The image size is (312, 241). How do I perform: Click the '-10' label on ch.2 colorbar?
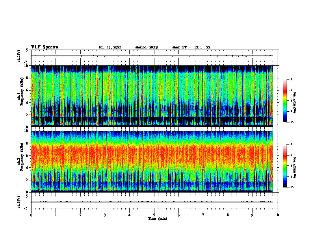291,187
